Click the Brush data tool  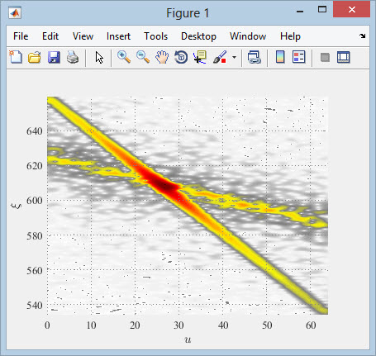(x=220, y=57)
